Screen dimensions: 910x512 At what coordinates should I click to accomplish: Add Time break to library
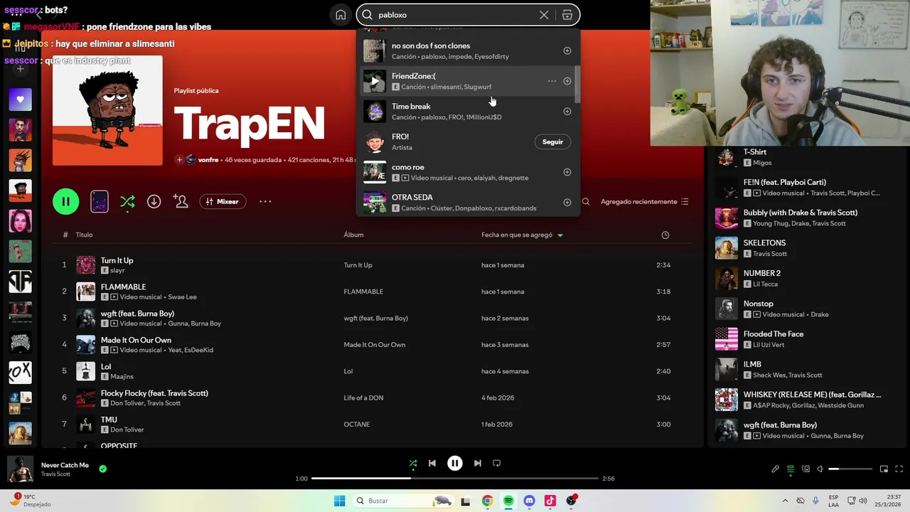coord(567,112)
